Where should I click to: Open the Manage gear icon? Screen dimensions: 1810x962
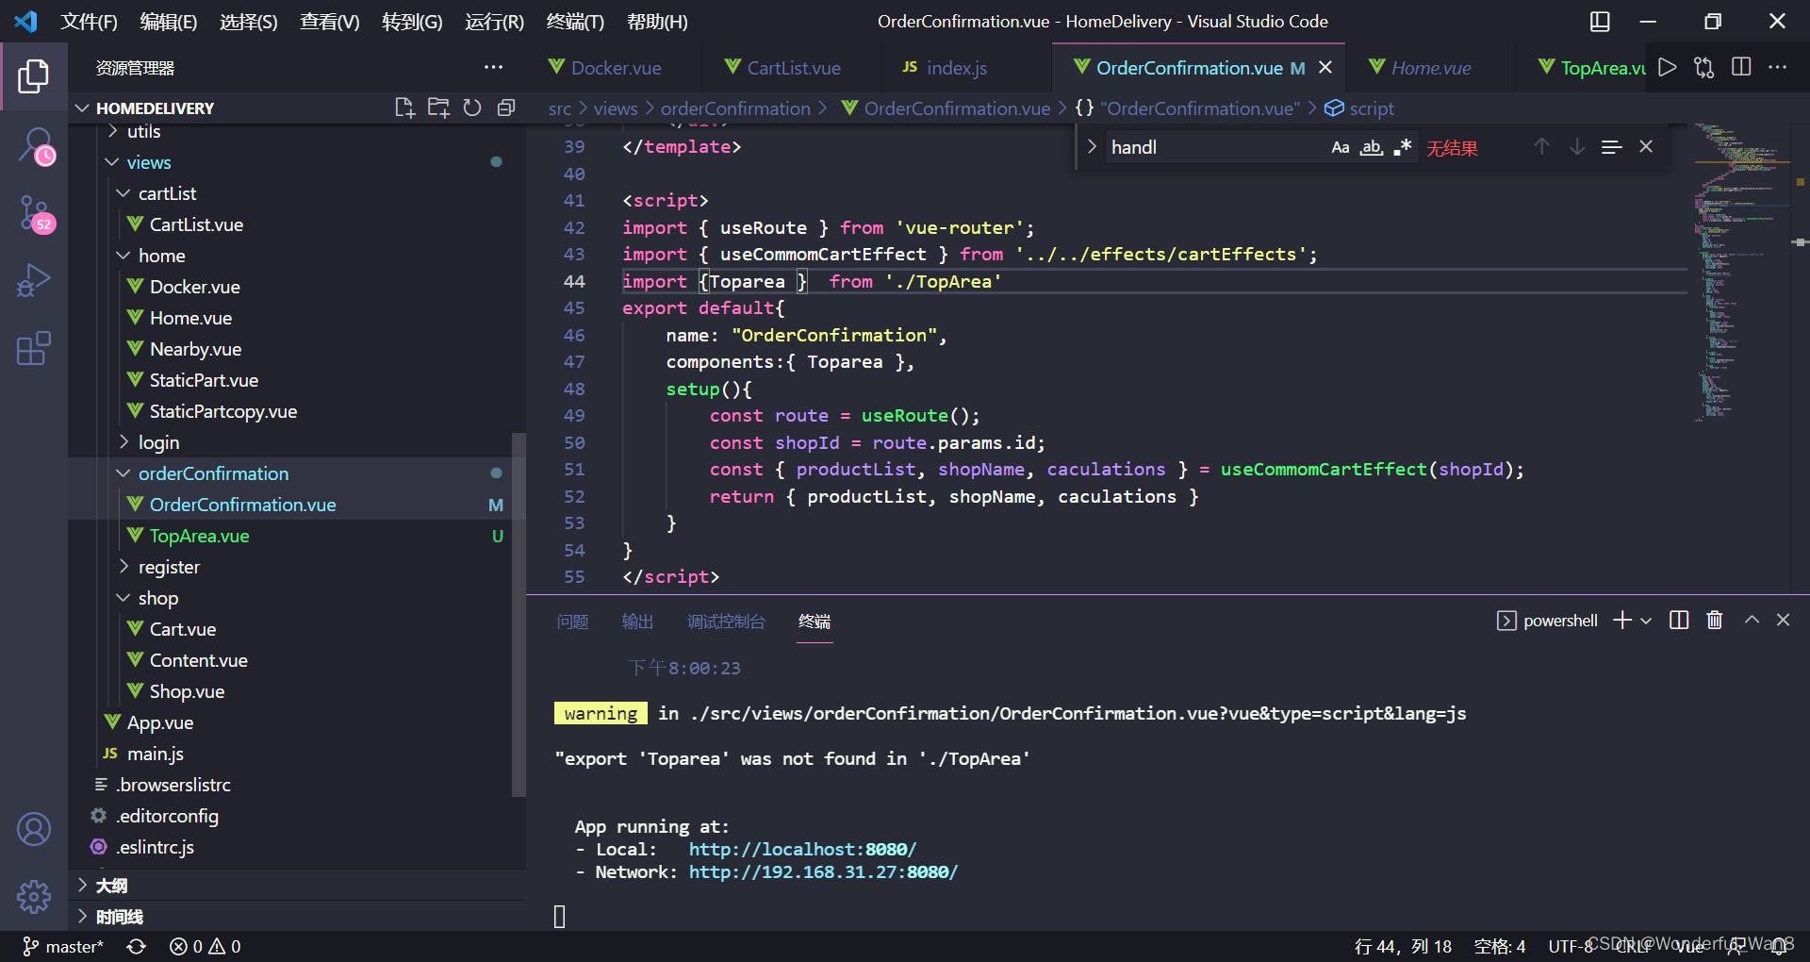click(x=34, y=896)
